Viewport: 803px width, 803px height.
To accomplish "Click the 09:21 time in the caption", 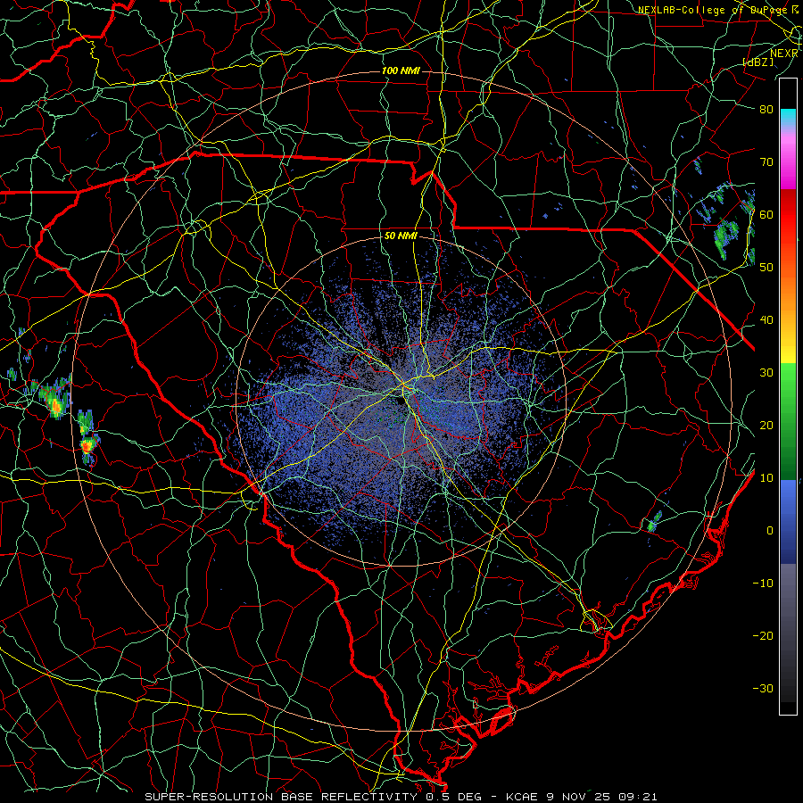I will (x=637, y=797).
